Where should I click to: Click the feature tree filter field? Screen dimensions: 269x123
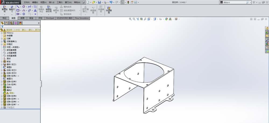point(20,27)
